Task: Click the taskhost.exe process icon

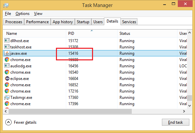Action: (x=7, y=47)
